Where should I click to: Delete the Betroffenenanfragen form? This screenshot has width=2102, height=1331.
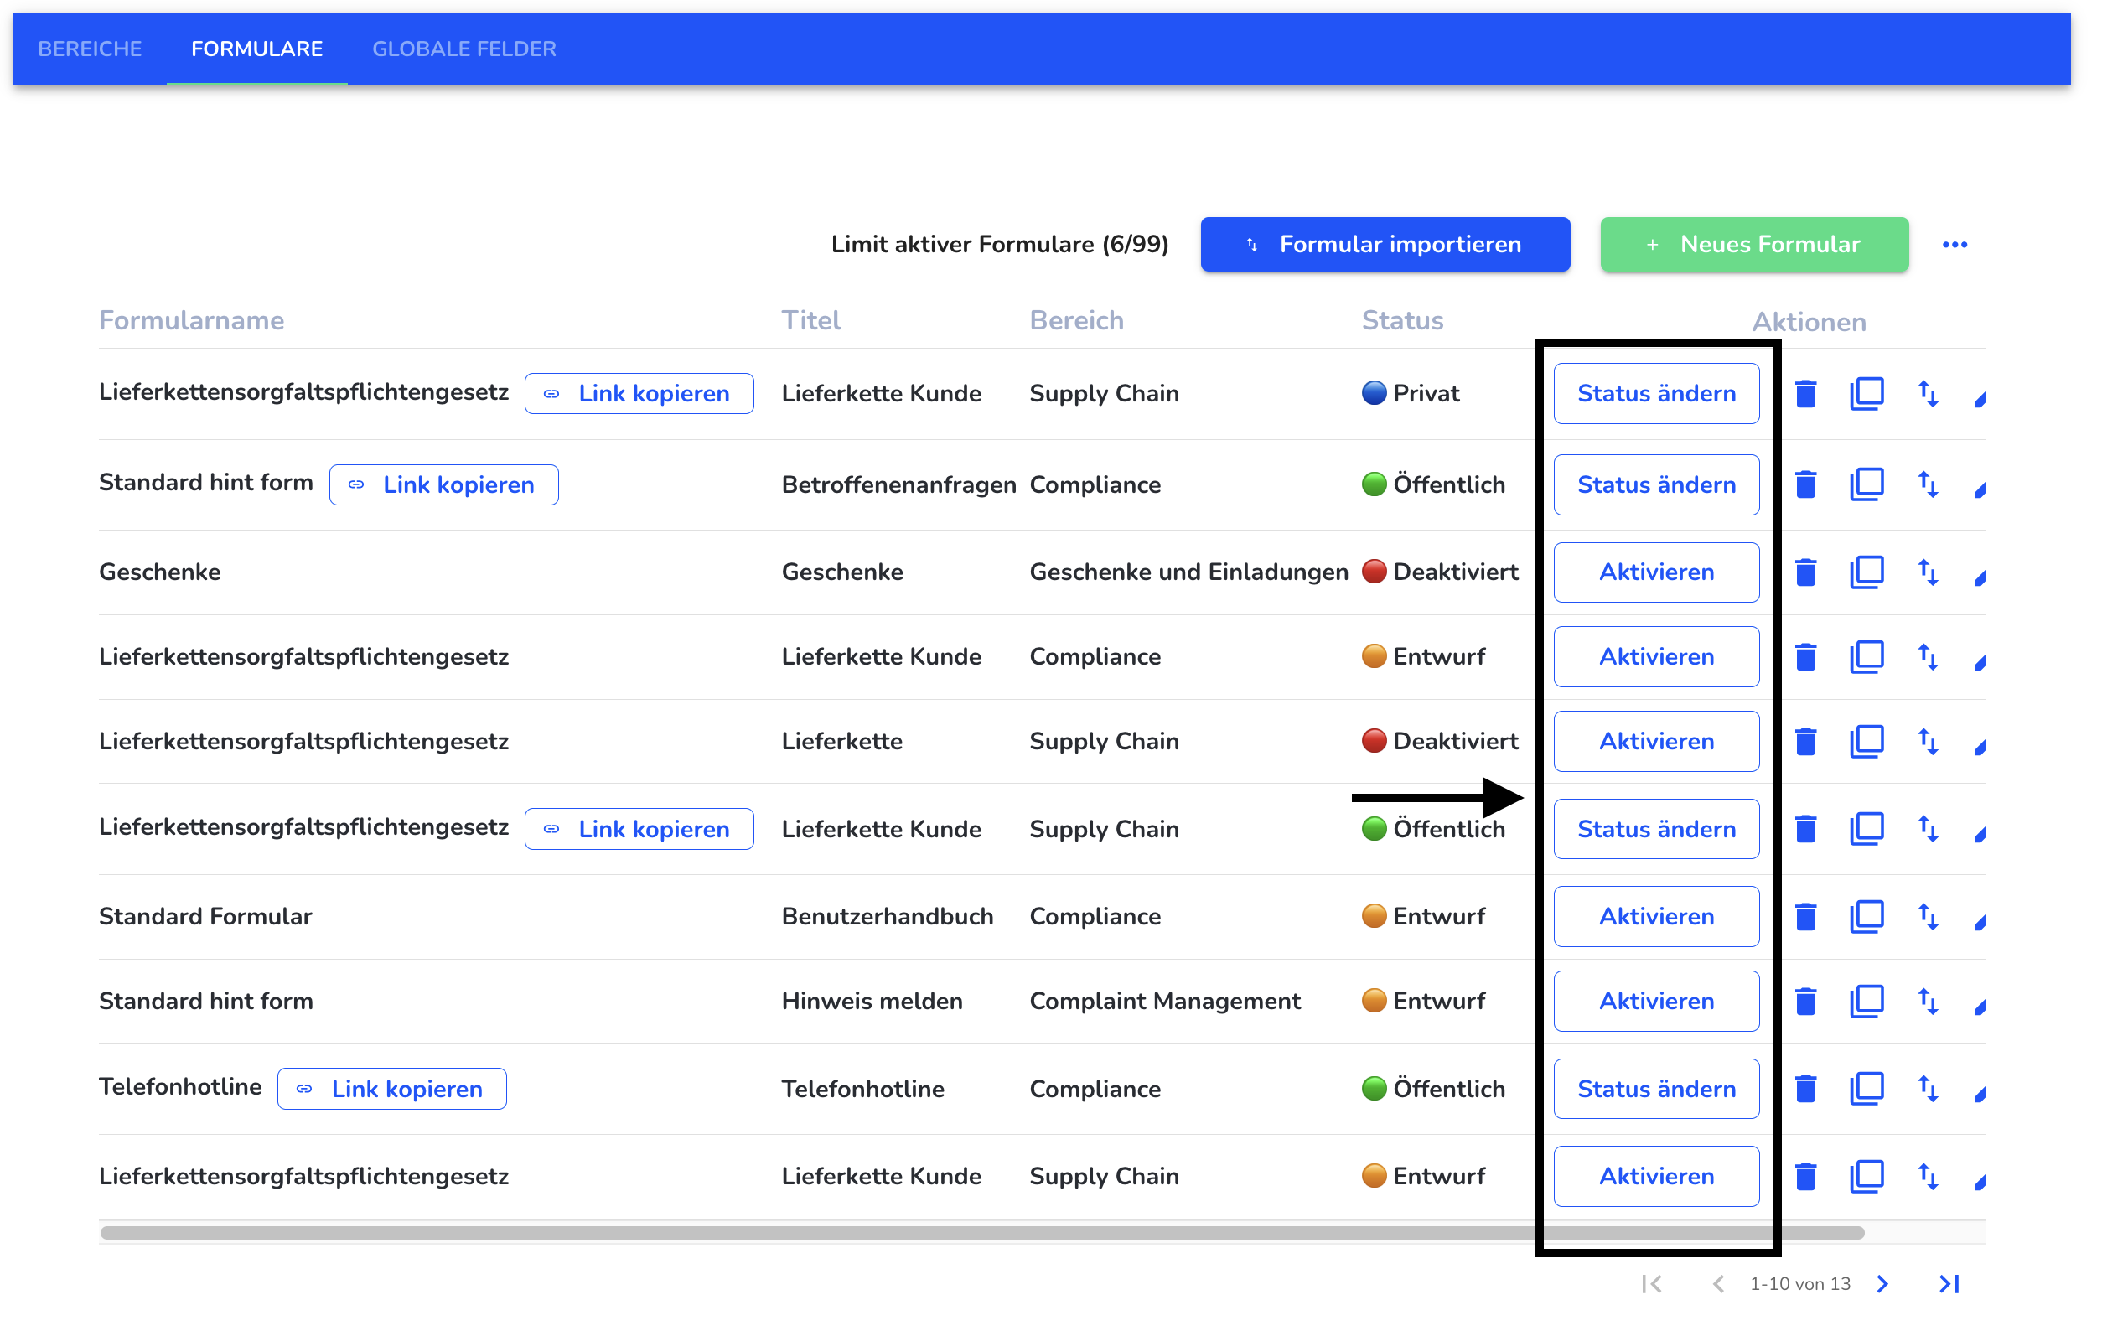pos(1806,484)
